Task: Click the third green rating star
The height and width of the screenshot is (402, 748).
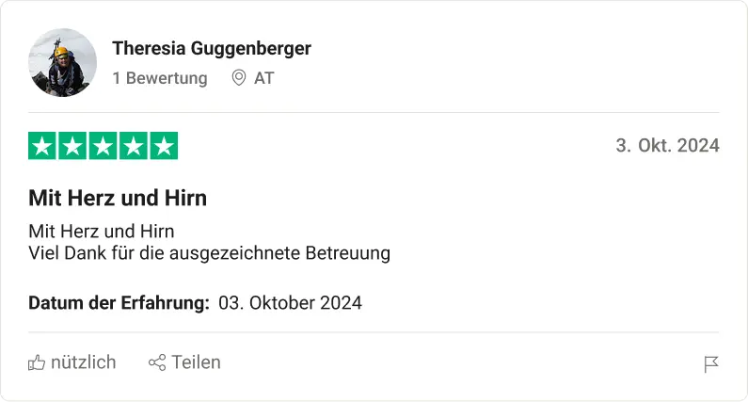Action: pyautogui.click(x=103, y=146)
